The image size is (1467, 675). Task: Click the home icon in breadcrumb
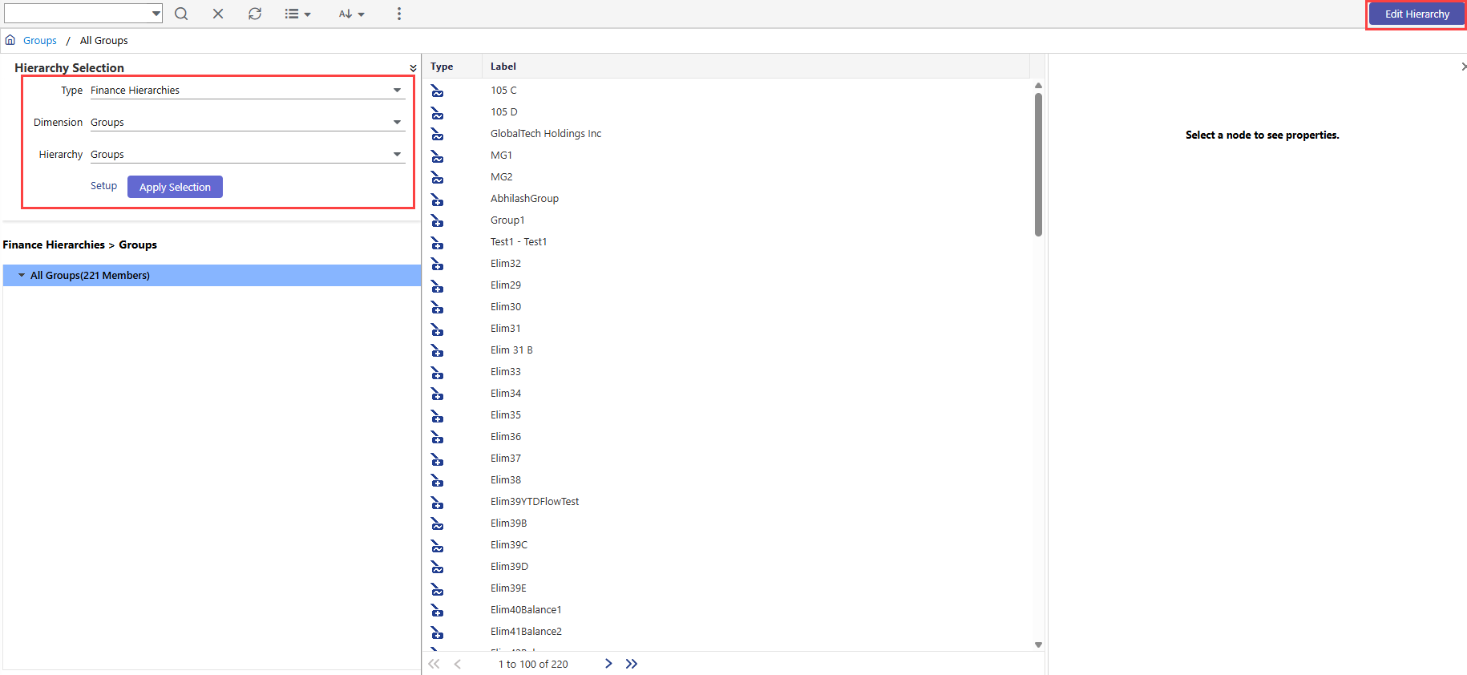10,40
